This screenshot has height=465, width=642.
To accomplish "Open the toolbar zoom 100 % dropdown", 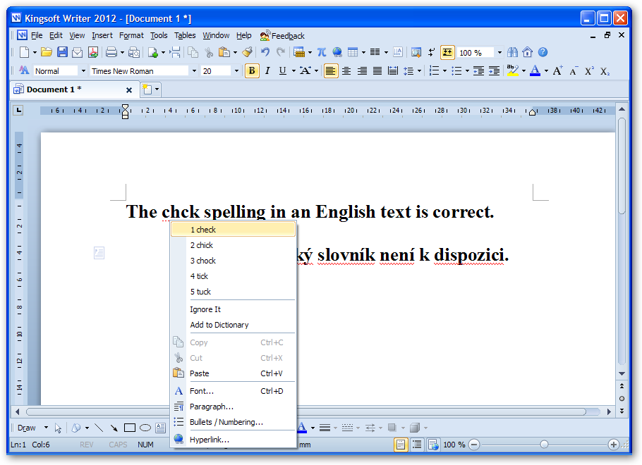I will tap(499, 52).
